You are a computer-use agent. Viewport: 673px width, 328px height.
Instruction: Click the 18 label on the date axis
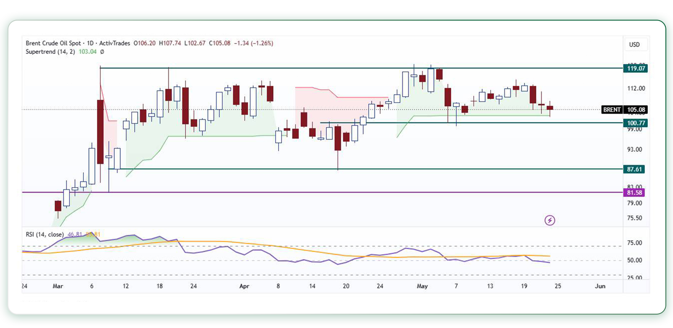pyautogui.click(x=160, y=286)
